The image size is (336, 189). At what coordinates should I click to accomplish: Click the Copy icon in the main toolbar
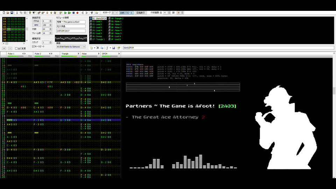pos(21,13)
